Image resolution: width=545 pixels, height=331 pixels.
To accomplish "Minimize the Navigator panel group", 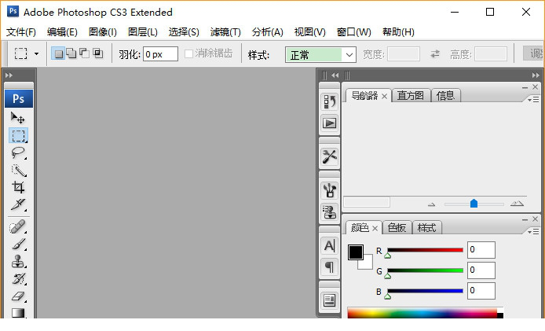I will point(525,87).
